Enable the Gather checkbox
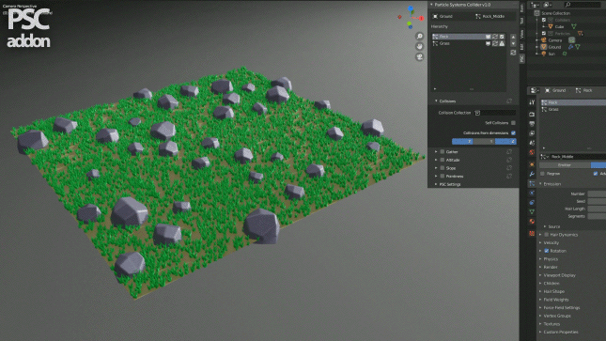Image resolution: width=606 pixels, height=341 pixels. tap(443, 152)
